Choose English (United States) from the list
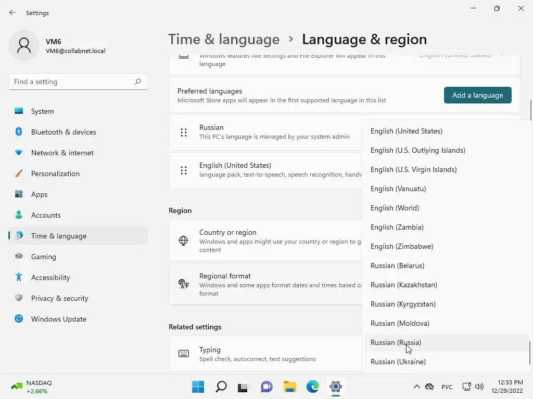This screenshot has width=533, height=399. pyautogui.click(x=446, y=131)
